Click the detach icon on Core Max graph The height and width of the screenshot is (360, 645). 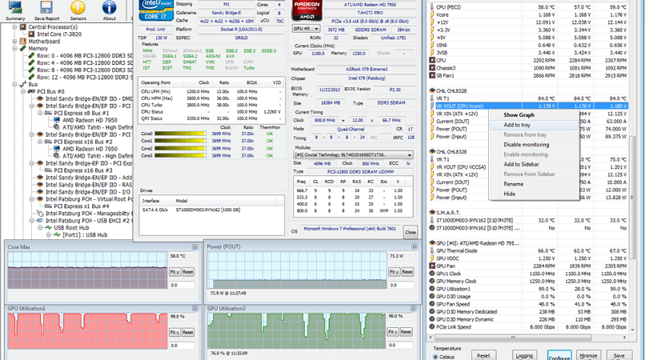coord(195,247)
